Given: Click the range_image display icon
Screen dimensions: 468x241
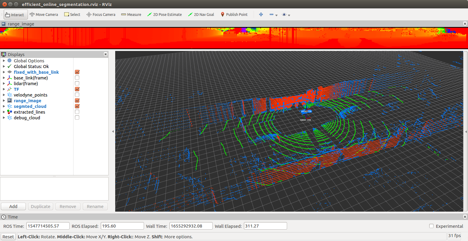Looking at the screenshot, I should (x=10, y=100).
